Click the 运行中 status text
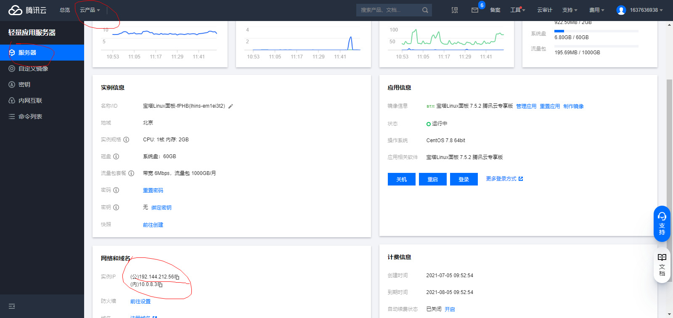 click(440, 124)
